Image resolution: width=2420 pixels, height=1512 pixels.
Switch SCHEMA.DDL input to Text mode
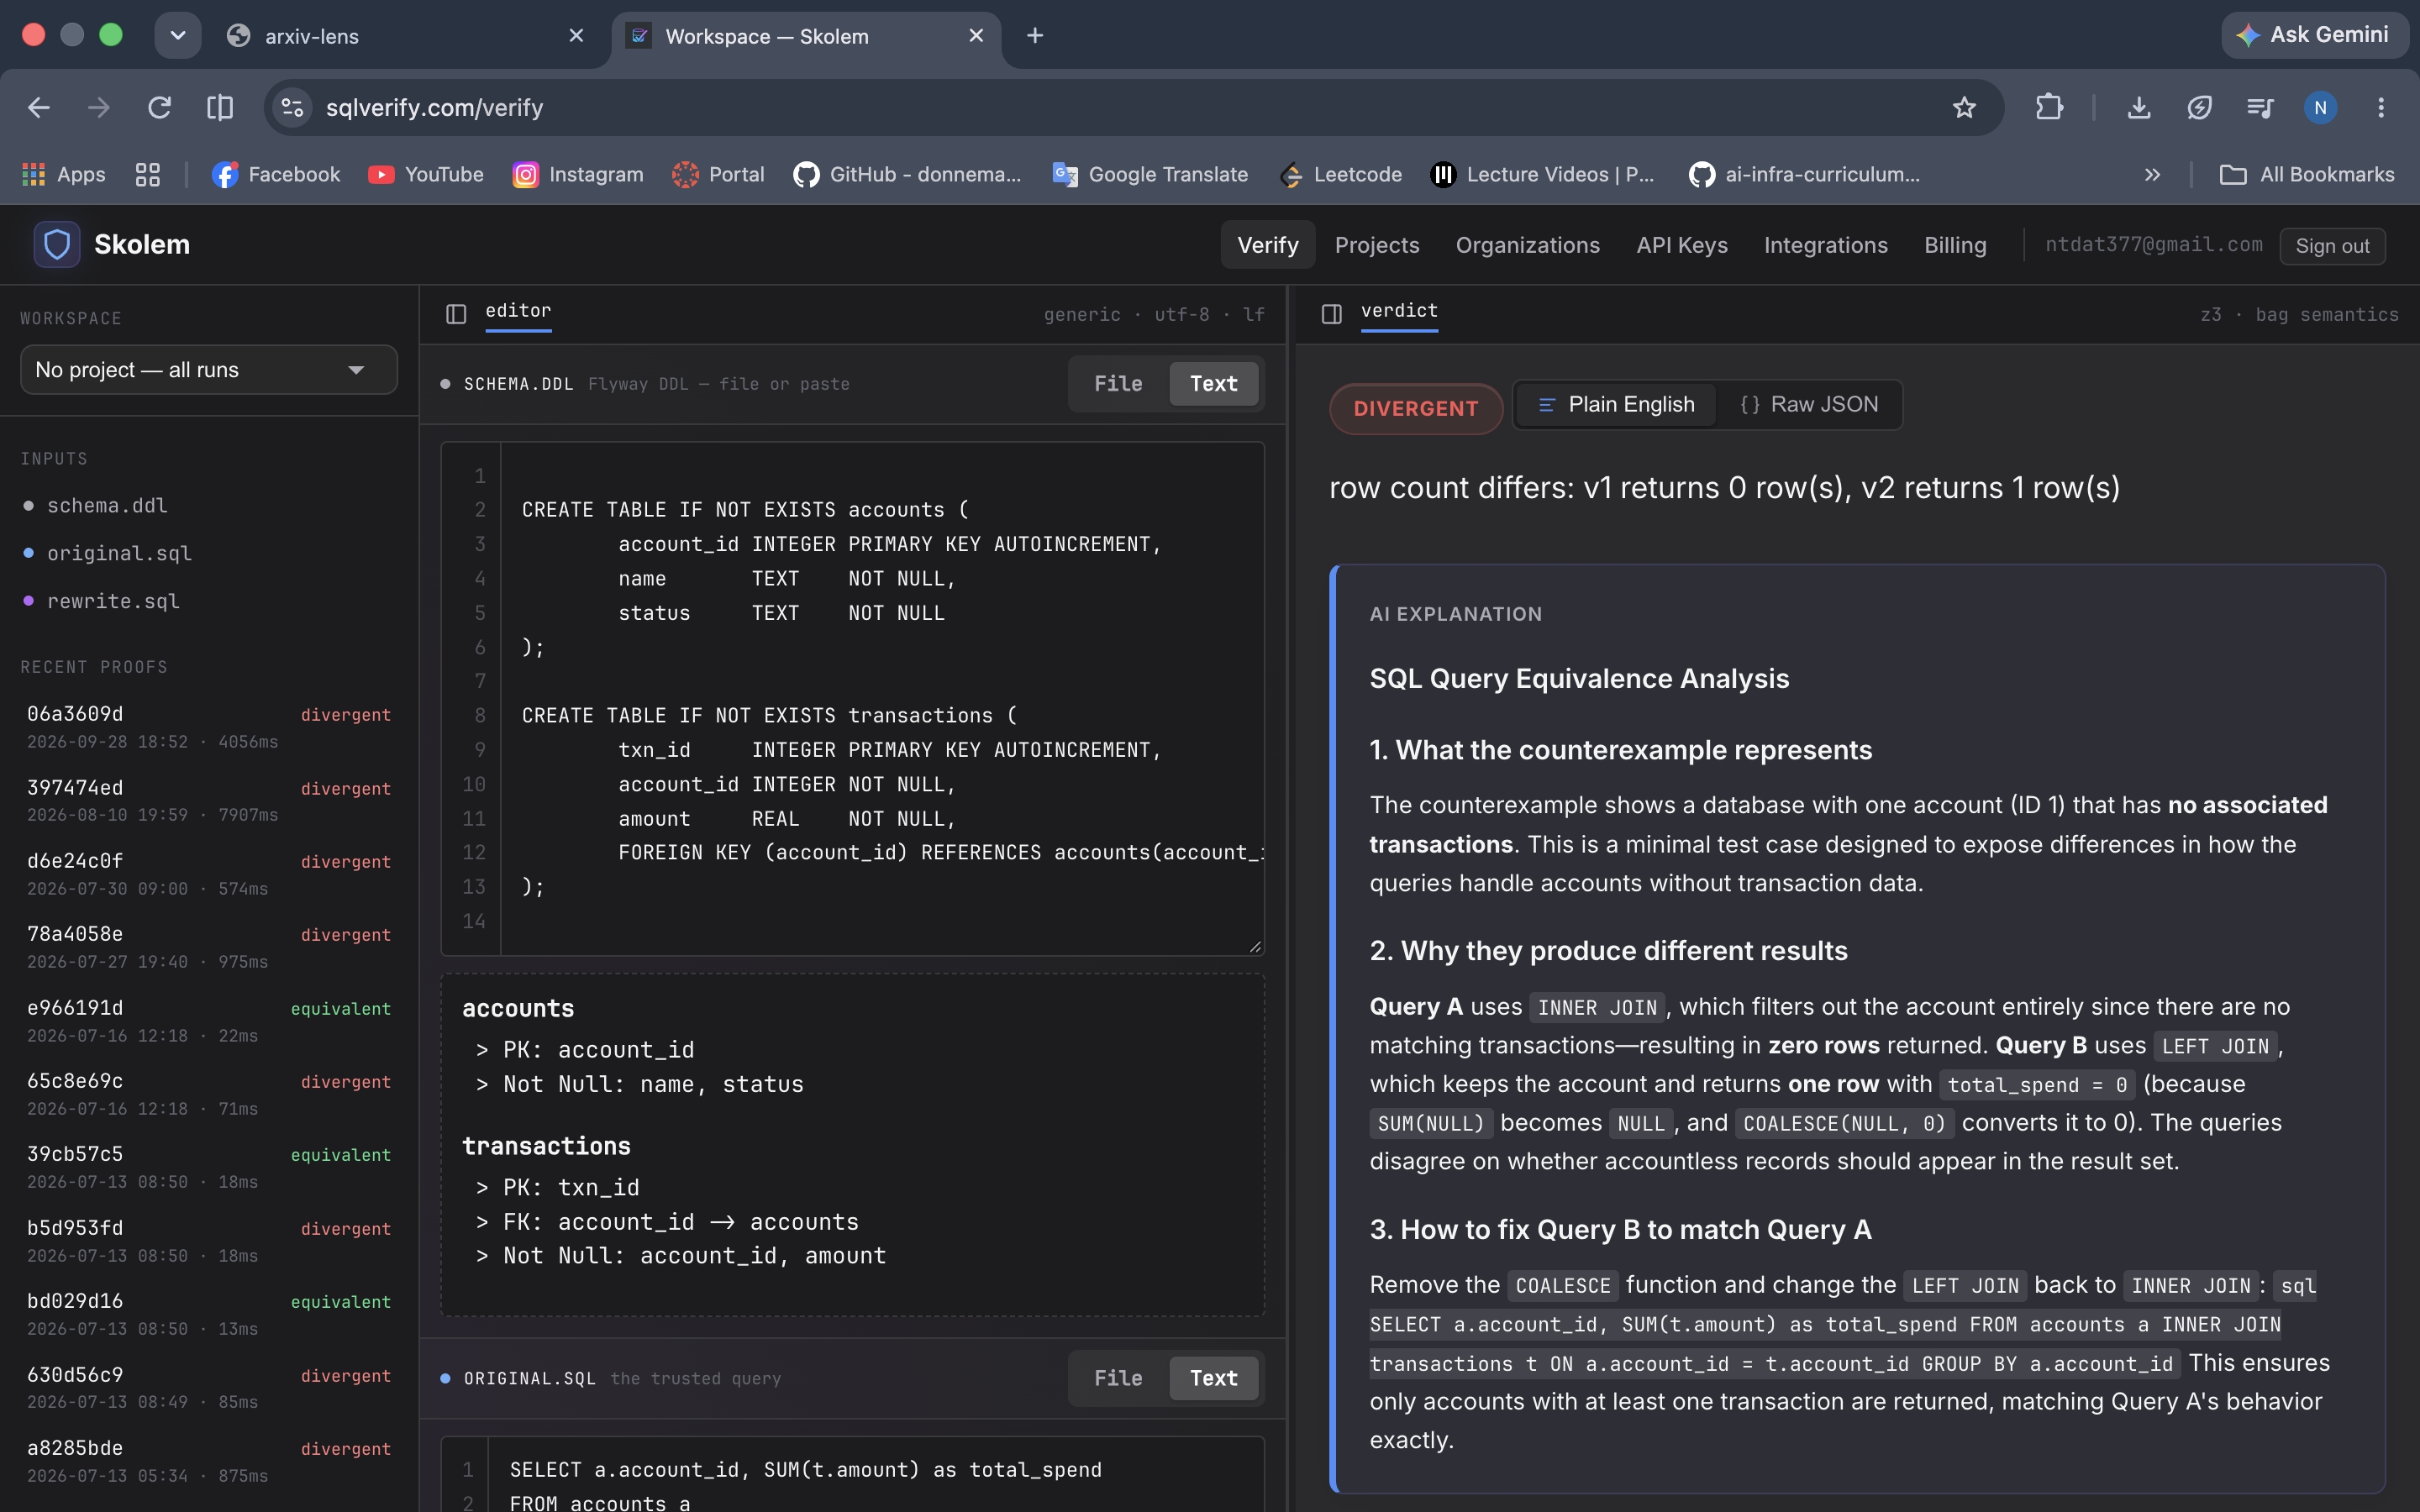pyautogui.click(x=1213, y=384)
